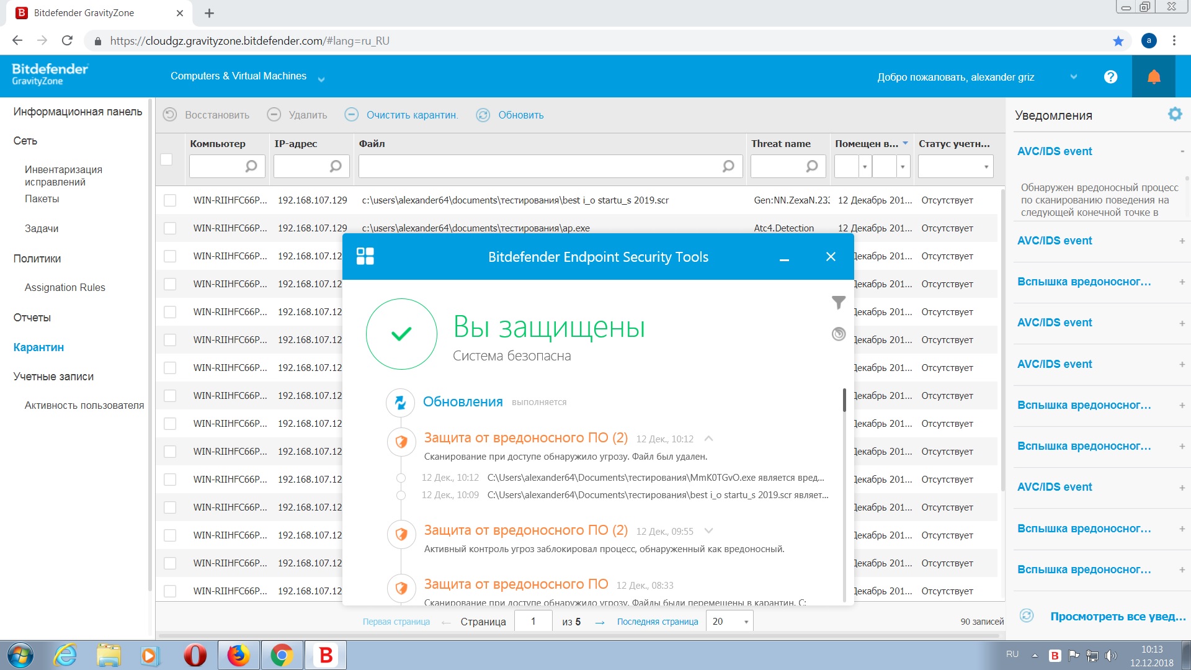Image resolution: width=1191 pixels, height=670 pixels.
Task: Check the checkbox for ap.exe row
Action: (x=169, y=228)
